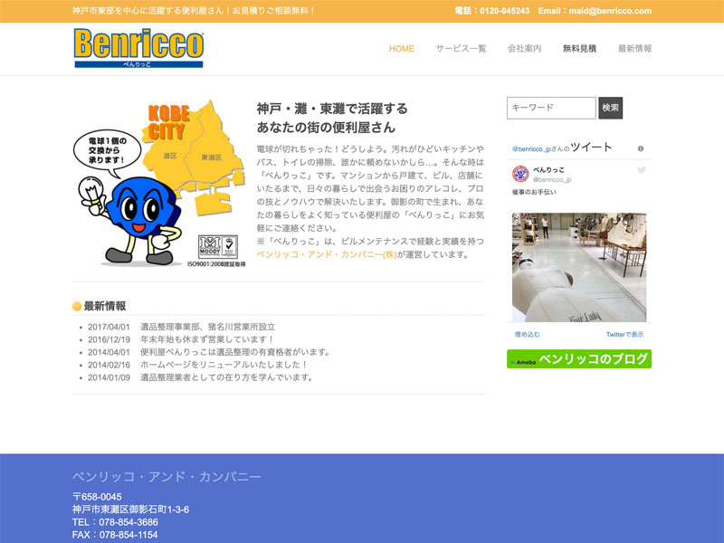
Task: Click the date 2014/04/01 in news list
Action: pyautogui.click(x=109, y=352)
